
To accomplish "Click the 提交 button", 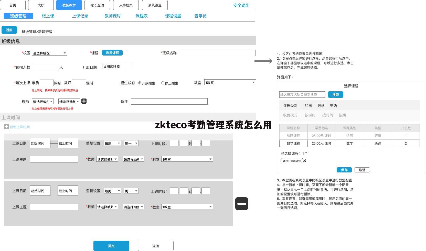I will coord(111,246).
